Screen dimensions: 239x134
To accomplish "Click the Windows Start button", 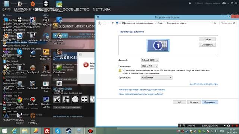I will click(x=4, y=131).
